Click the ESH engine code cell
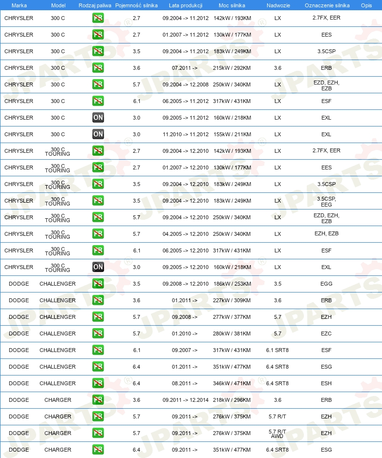382x458 pixels. (x=326, y=383)
